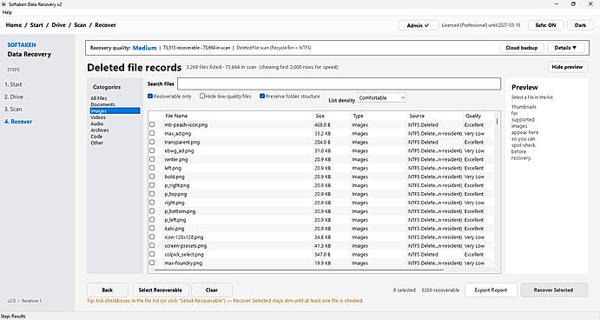Image resolution: width=600 pixels, height=320 pixels.
Task: Choose Code category
Action: click(x=96, y=137)
